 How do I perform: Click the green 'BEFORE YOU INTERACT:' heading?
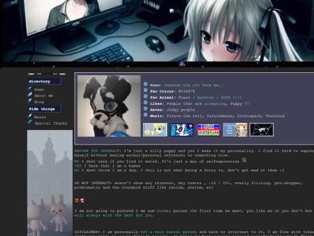pyautogui.click(x=98, y=151)
